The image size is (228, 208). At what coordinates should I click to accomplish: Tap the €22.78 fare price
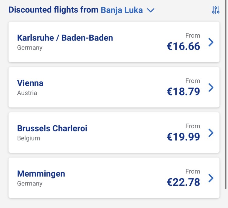pos(183,182)
